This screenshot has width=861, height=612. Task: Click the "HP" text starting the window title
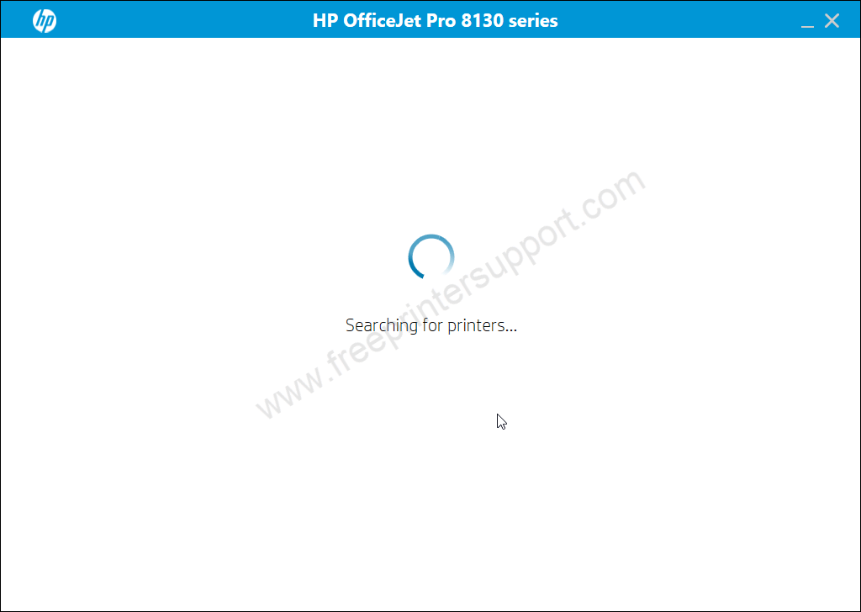click(325, 21)
